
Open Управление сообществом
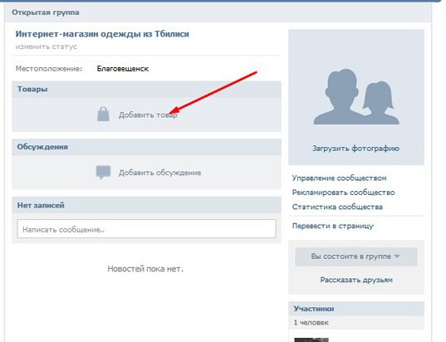(x=340, y=178)
